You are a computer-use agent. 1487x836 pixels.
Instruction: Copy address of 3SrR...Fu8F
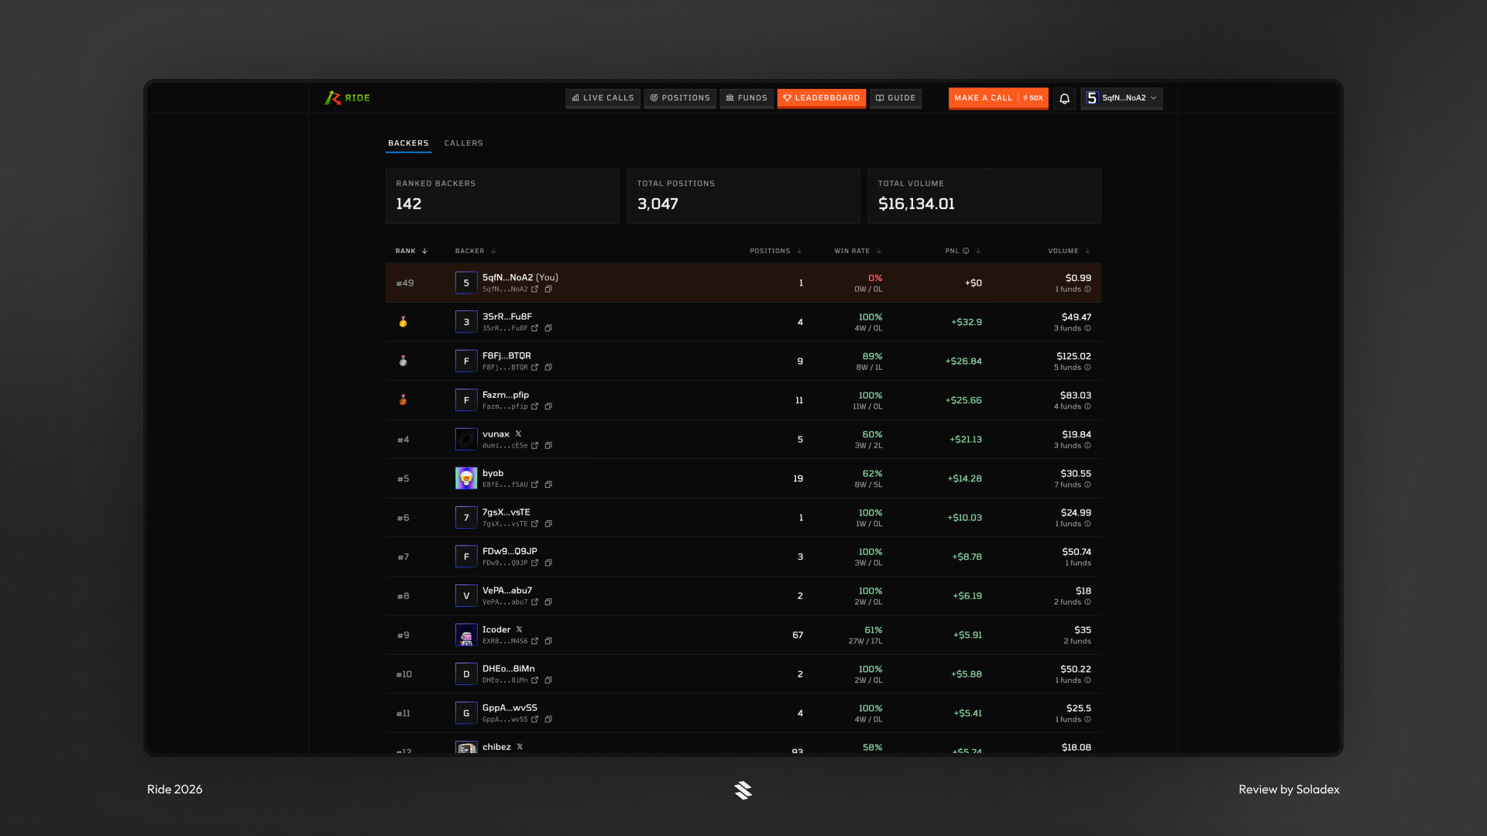[x=548, y=328]
